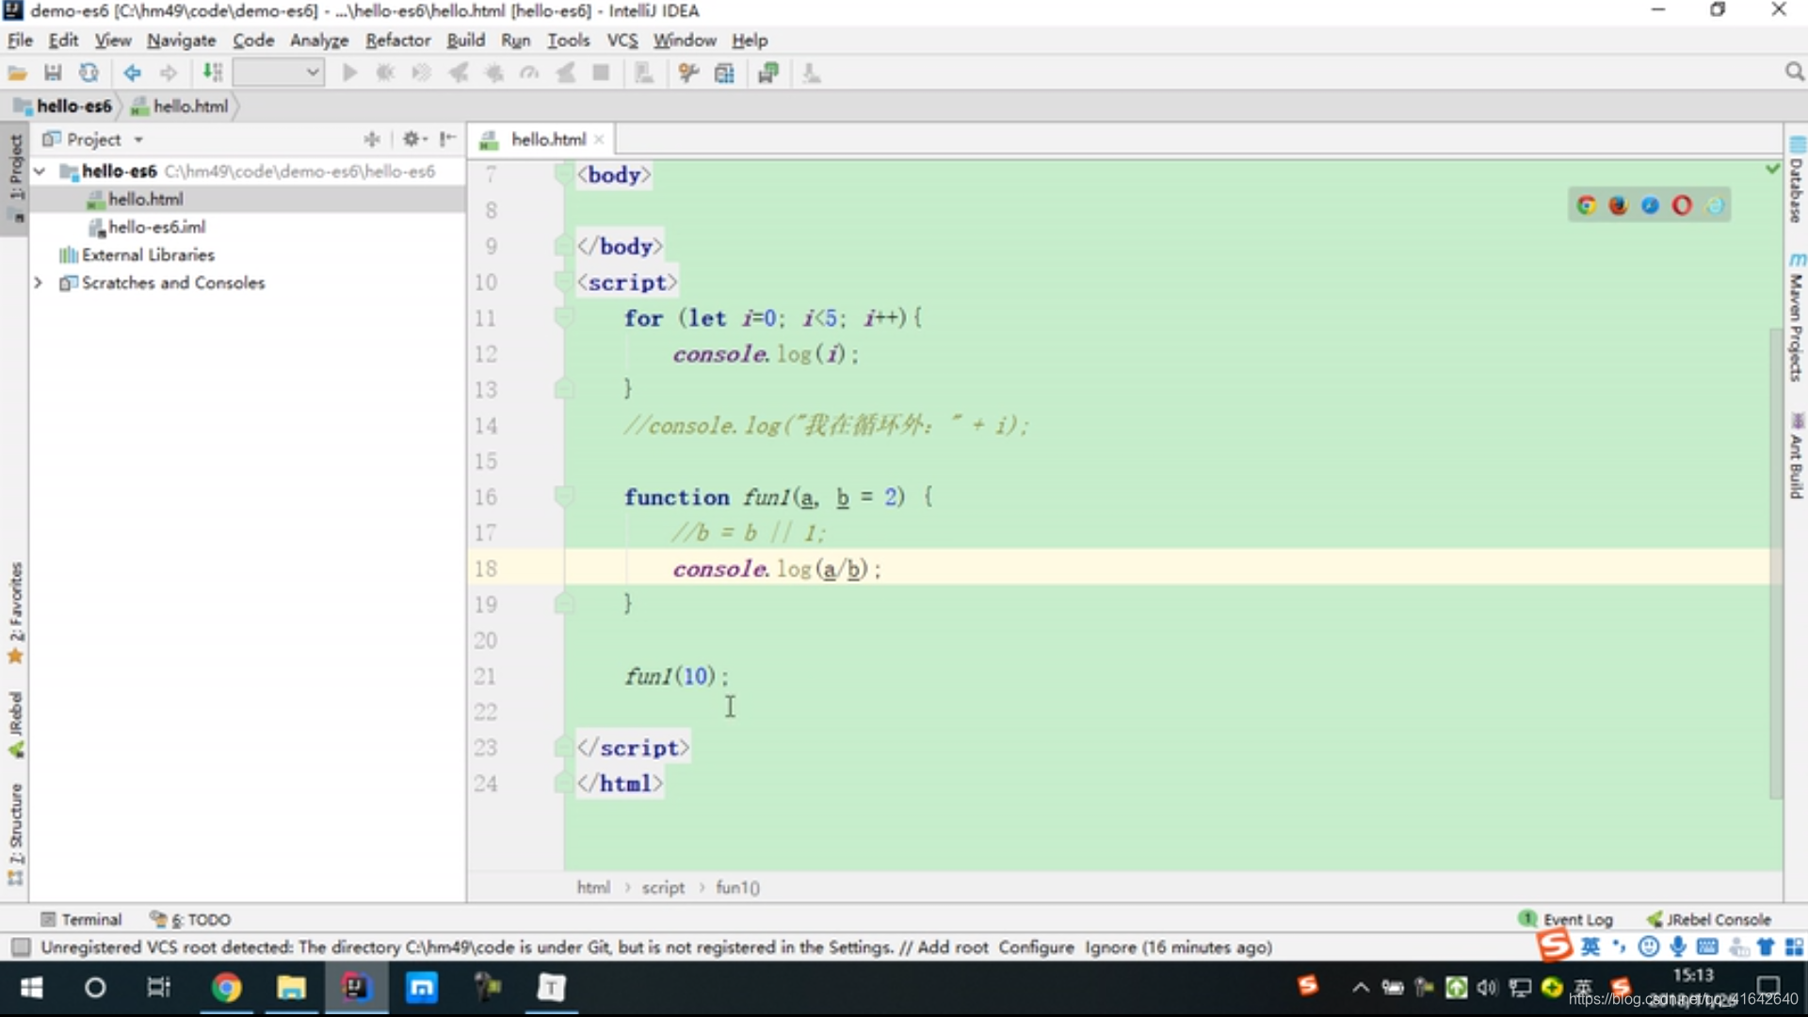
Task: Fold the for loop at line 11
Action: (563, 318)
